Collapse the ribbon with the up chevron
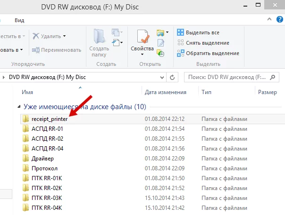This screenshot has height=215, width=285. (269, 19)
